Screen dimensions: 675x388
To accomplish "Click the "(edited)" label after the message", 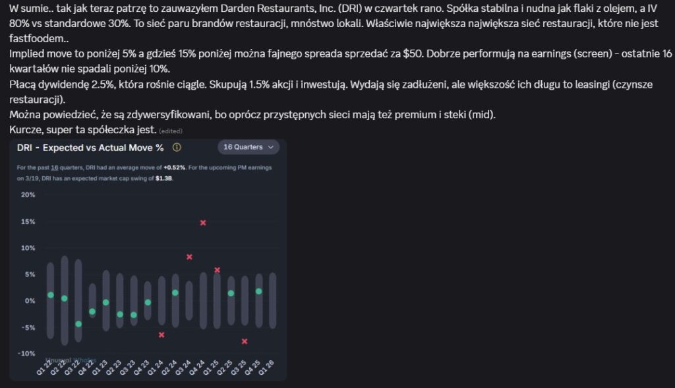I will coord(171,131).
